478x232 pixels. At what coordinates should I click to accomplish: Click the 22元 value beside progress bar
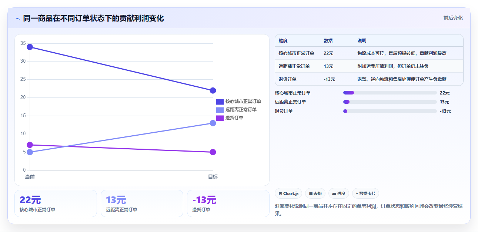click(x=445, y=93)
